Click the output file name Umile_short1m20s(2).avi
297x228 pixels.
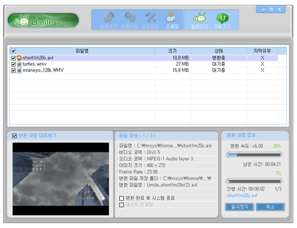[x=172, y=185]
